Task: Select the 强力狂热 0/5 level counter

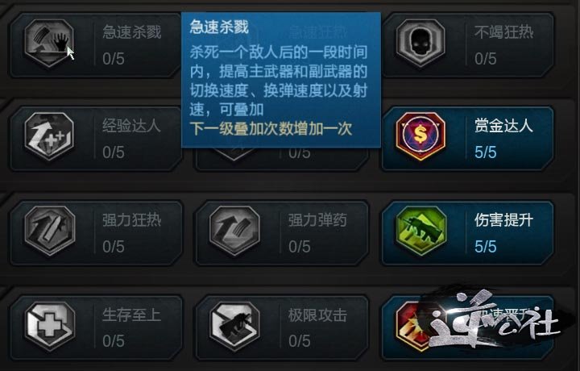Action: point(114,246)
